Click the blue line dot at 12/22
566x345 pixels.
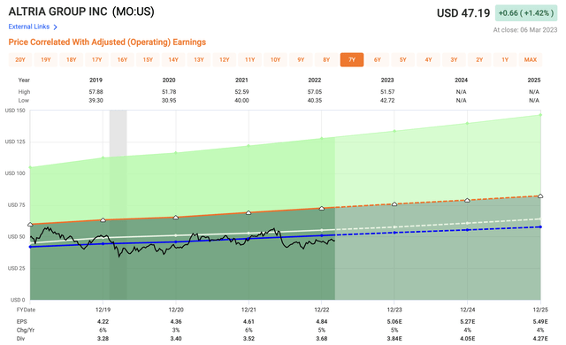322,235
